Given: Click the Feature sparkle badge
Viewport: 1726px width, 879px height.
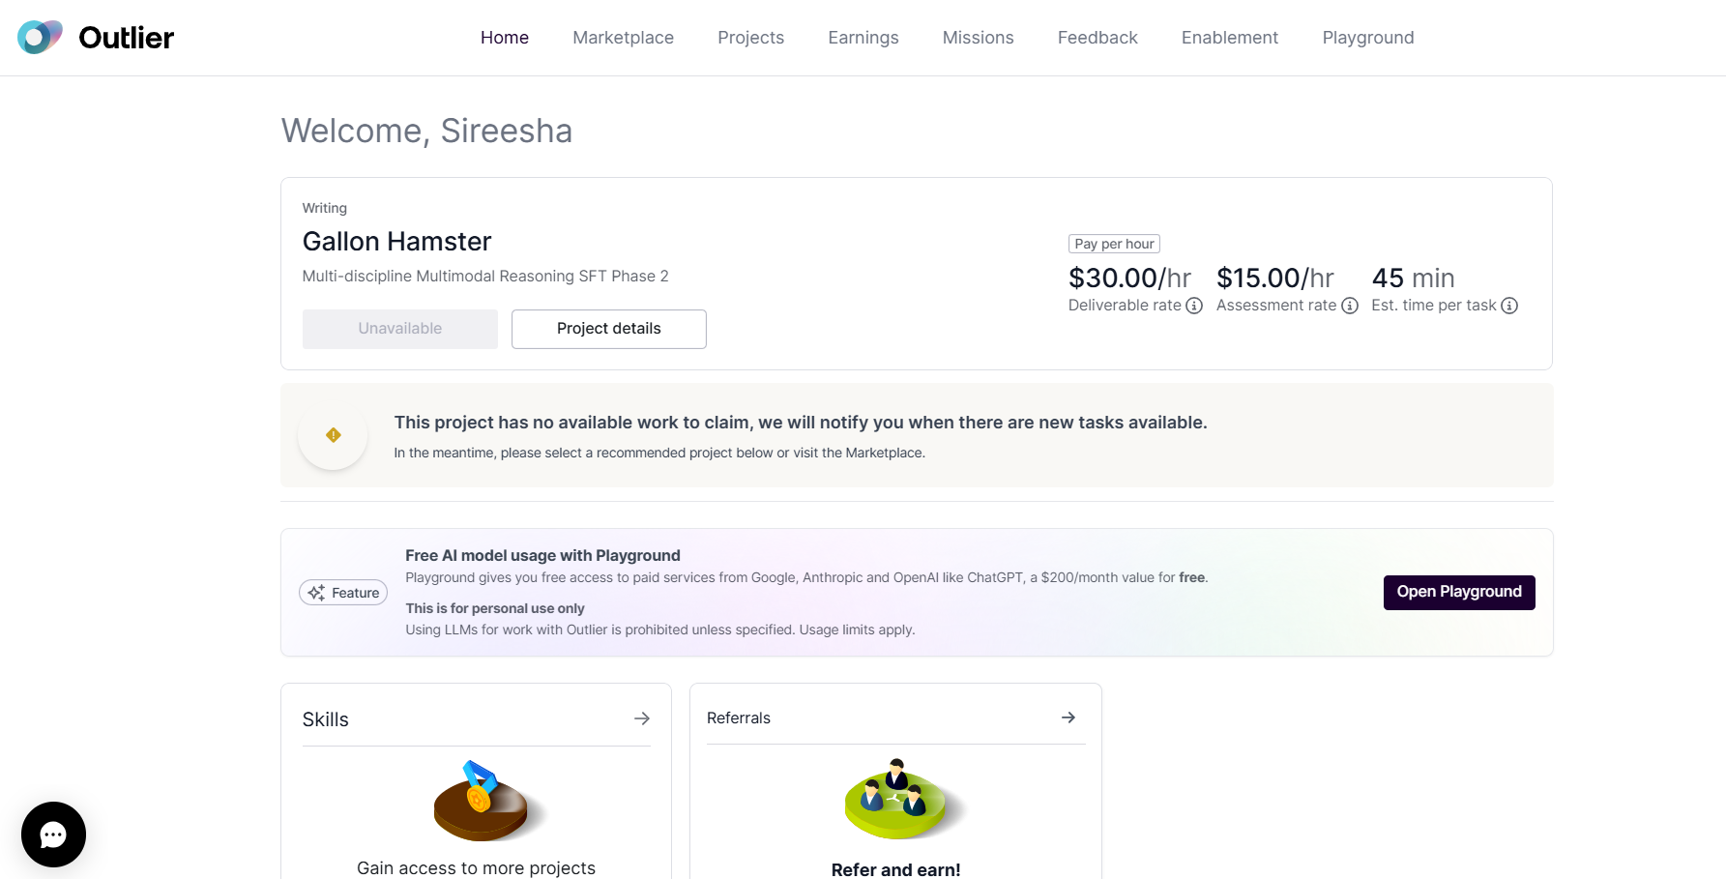Looking at the screenshot, I should coord(343,593).
